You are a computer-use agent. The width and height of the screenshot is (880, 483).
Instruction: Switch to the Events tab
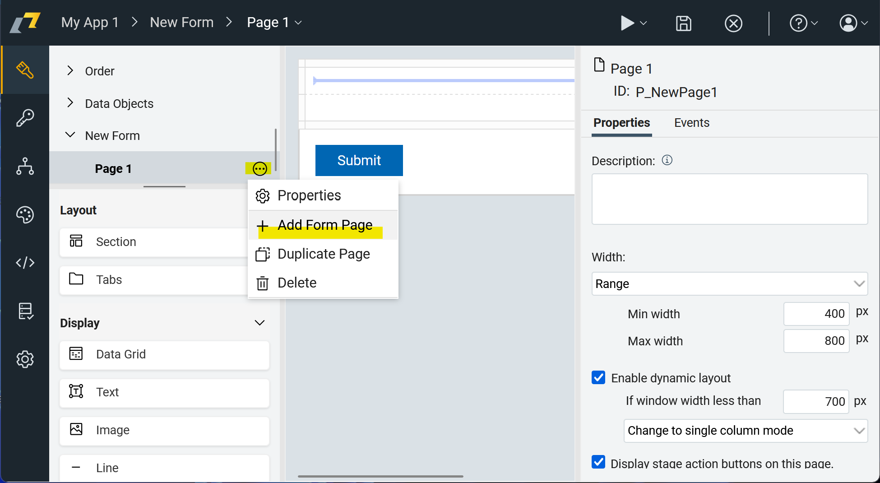691,123
